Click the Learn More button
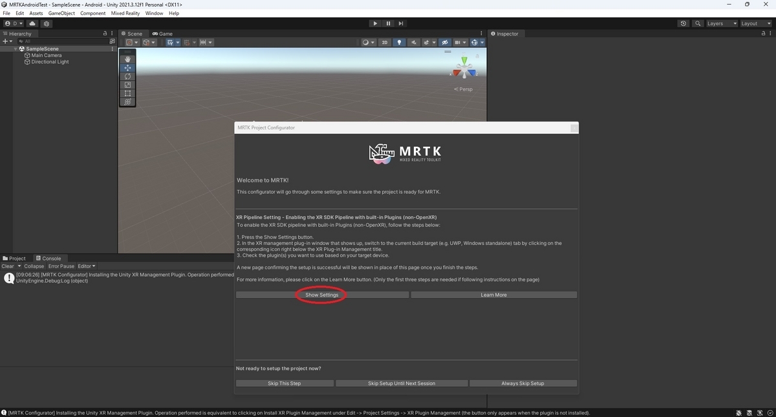The image size is (776, 417). pyautogui.click(x=493, y=295)
